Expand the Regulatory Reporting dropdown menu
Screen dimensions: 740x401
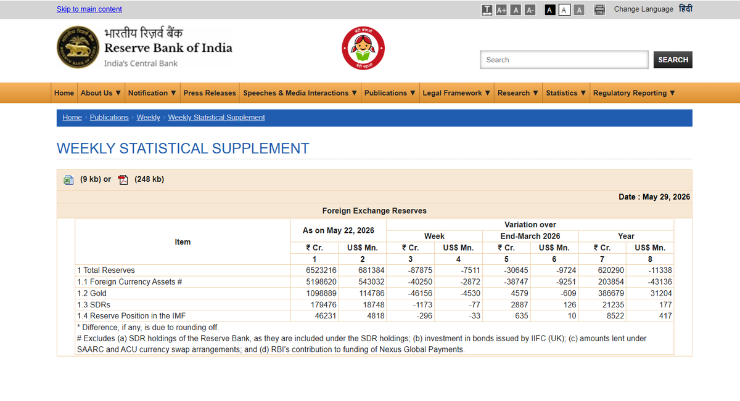pos(634,93)
